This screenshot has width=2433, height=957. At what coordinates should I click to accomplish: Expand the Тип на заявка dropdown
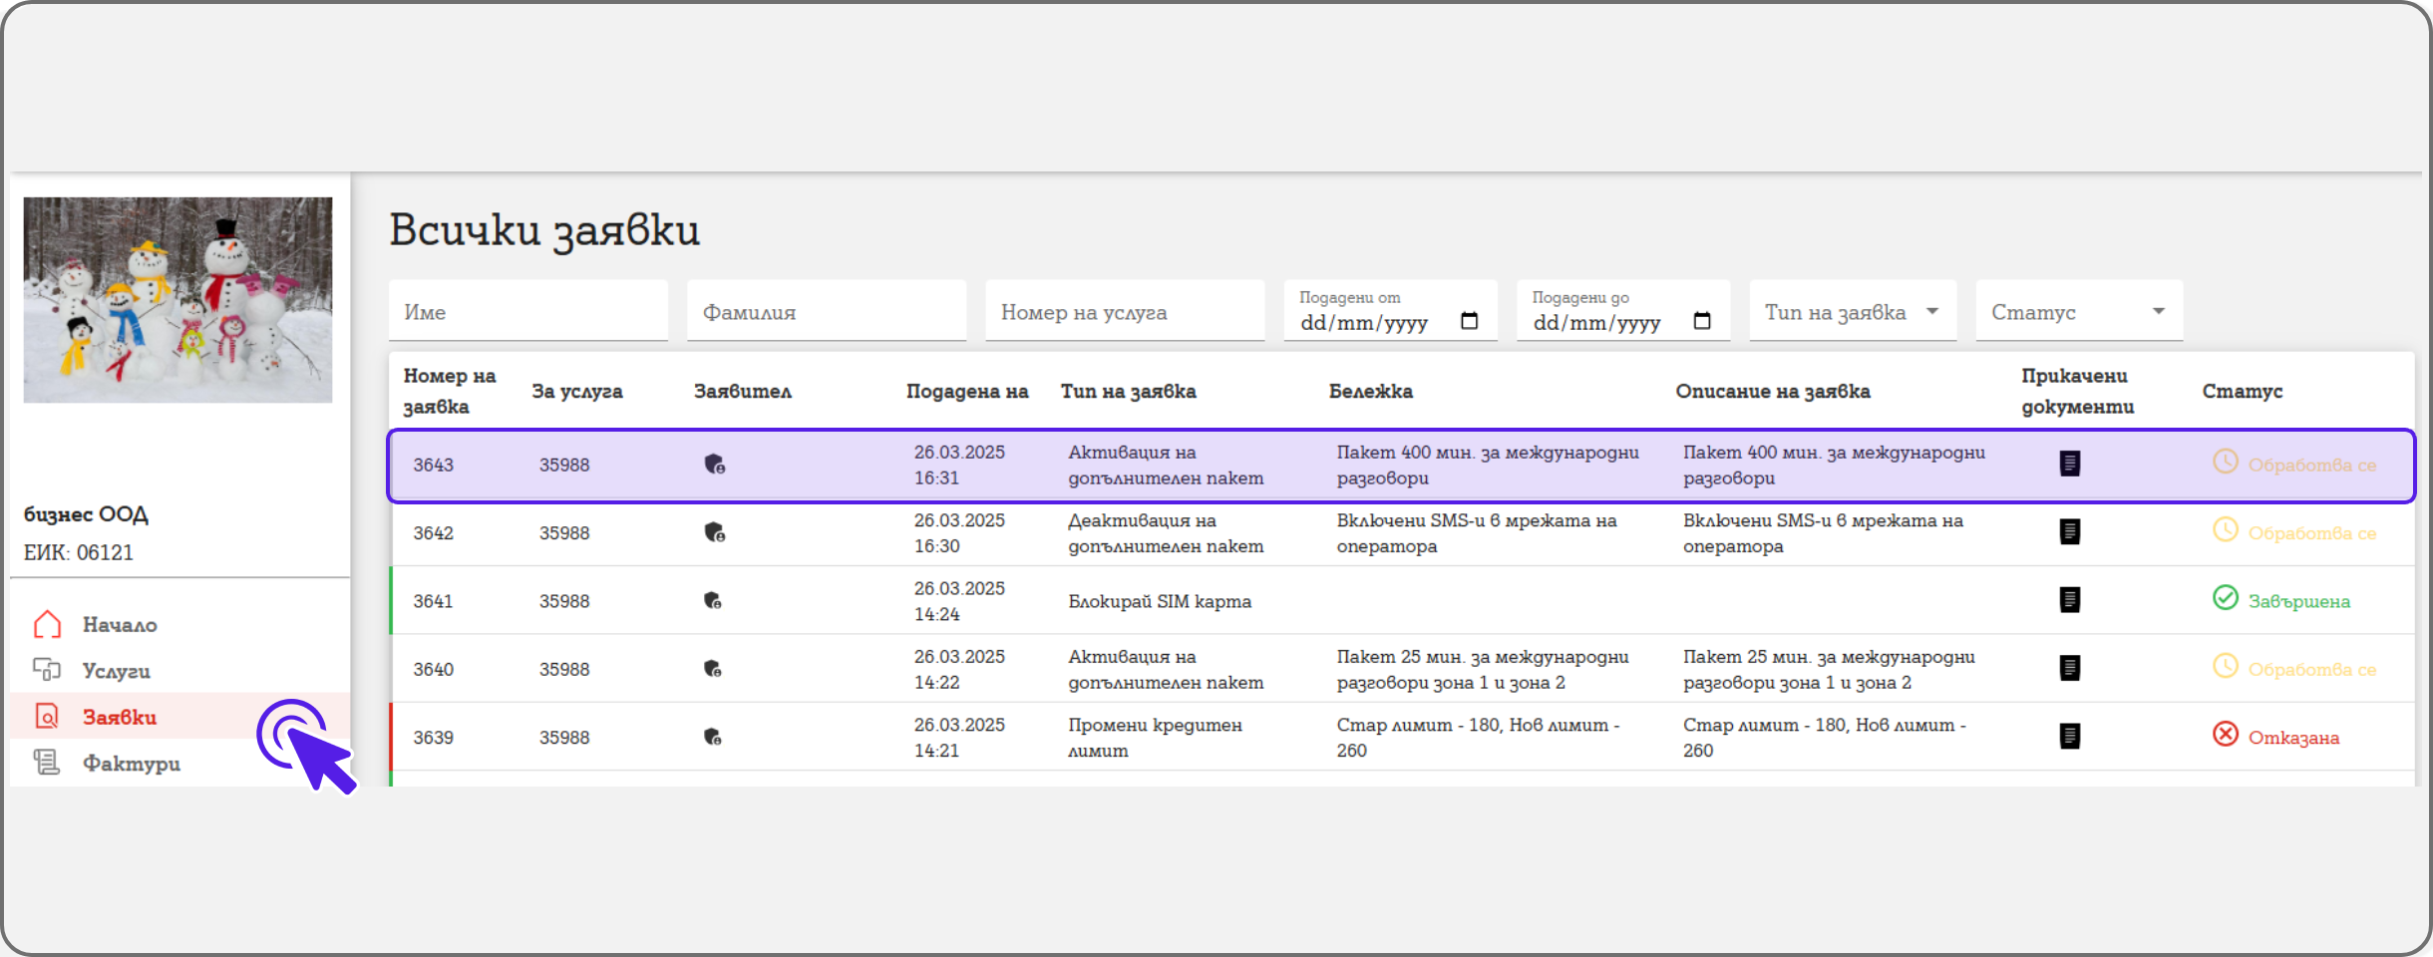(1932, 311)
